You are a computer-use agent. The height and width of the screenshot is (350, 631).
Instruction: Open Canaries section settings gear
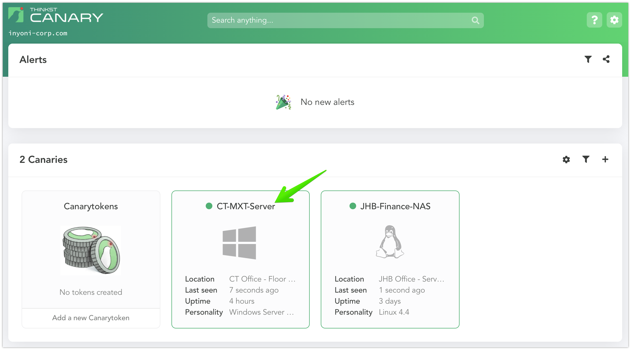point(566,160)
